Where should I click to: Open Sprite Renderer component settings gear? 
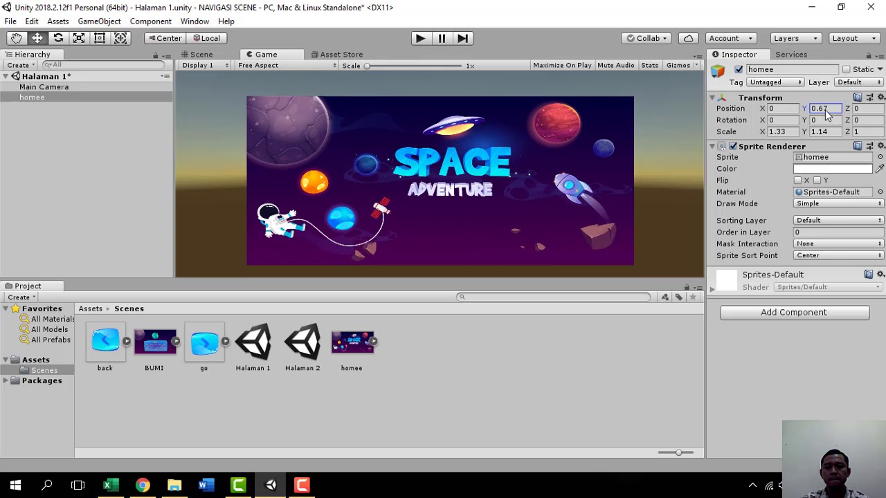click(880, 146)
